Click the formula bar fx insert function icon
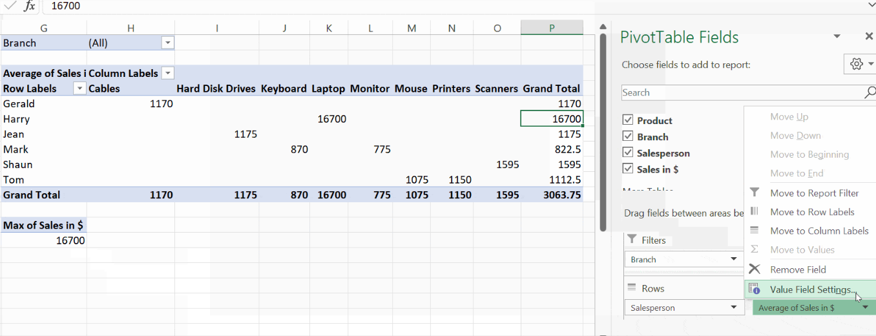This screenshot has width=876, height=336. (30, 6)
